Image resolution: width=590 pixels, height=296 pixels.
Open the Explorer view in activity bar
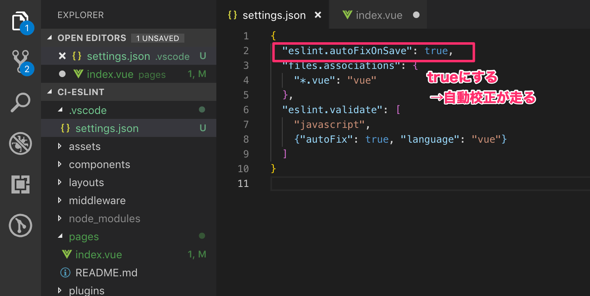(x=20, y=21)
